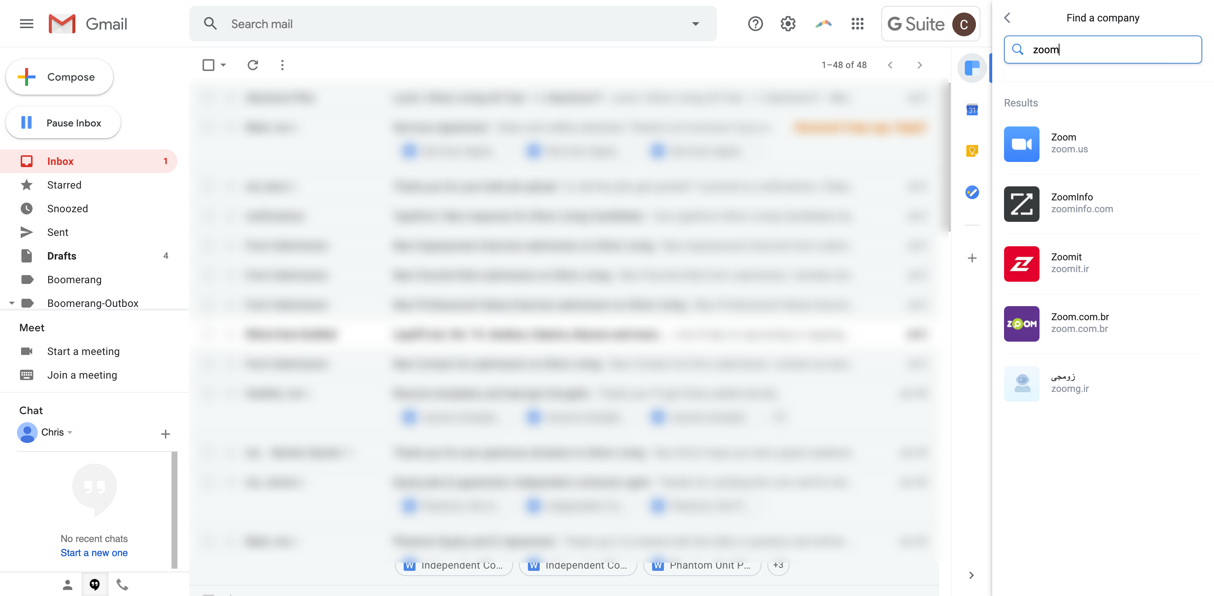Click Start a meeting
Image resolution: width=1214 pixels, height=596 pixels.
84,351
